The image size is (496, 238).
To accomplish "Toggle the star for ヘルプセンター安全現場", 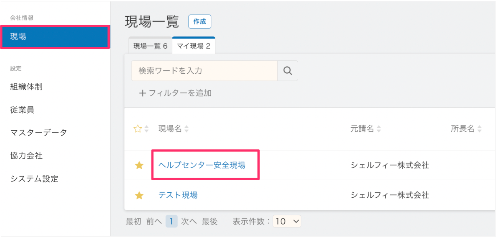I will tap(139, 165).
